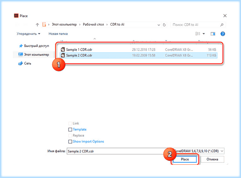Click Adobe Illustrator icon in title bar
This screenshot has height=178, width=241.
click(16, 16)
